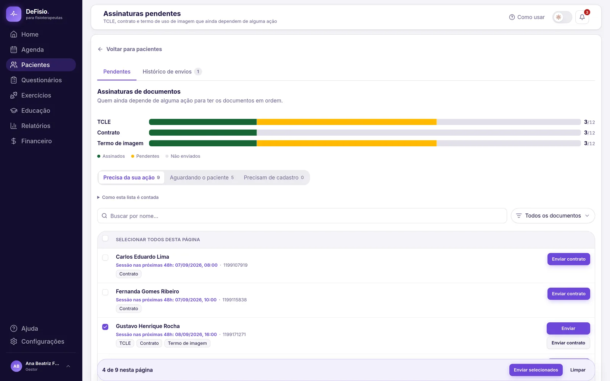Open Questionários clipboard icon

(14, 80)
